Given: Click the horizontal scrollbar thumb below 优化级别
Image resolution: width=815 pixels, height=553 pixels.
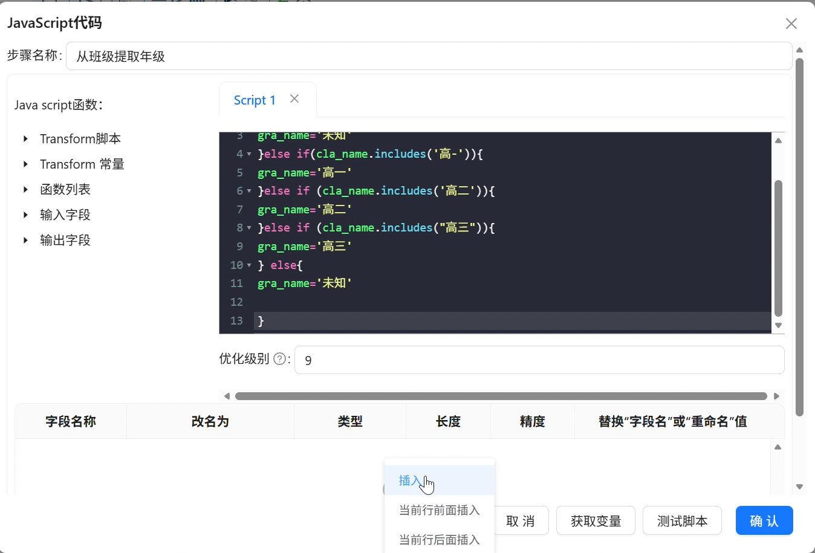Looking at the screenshot, I should (501, 396).
